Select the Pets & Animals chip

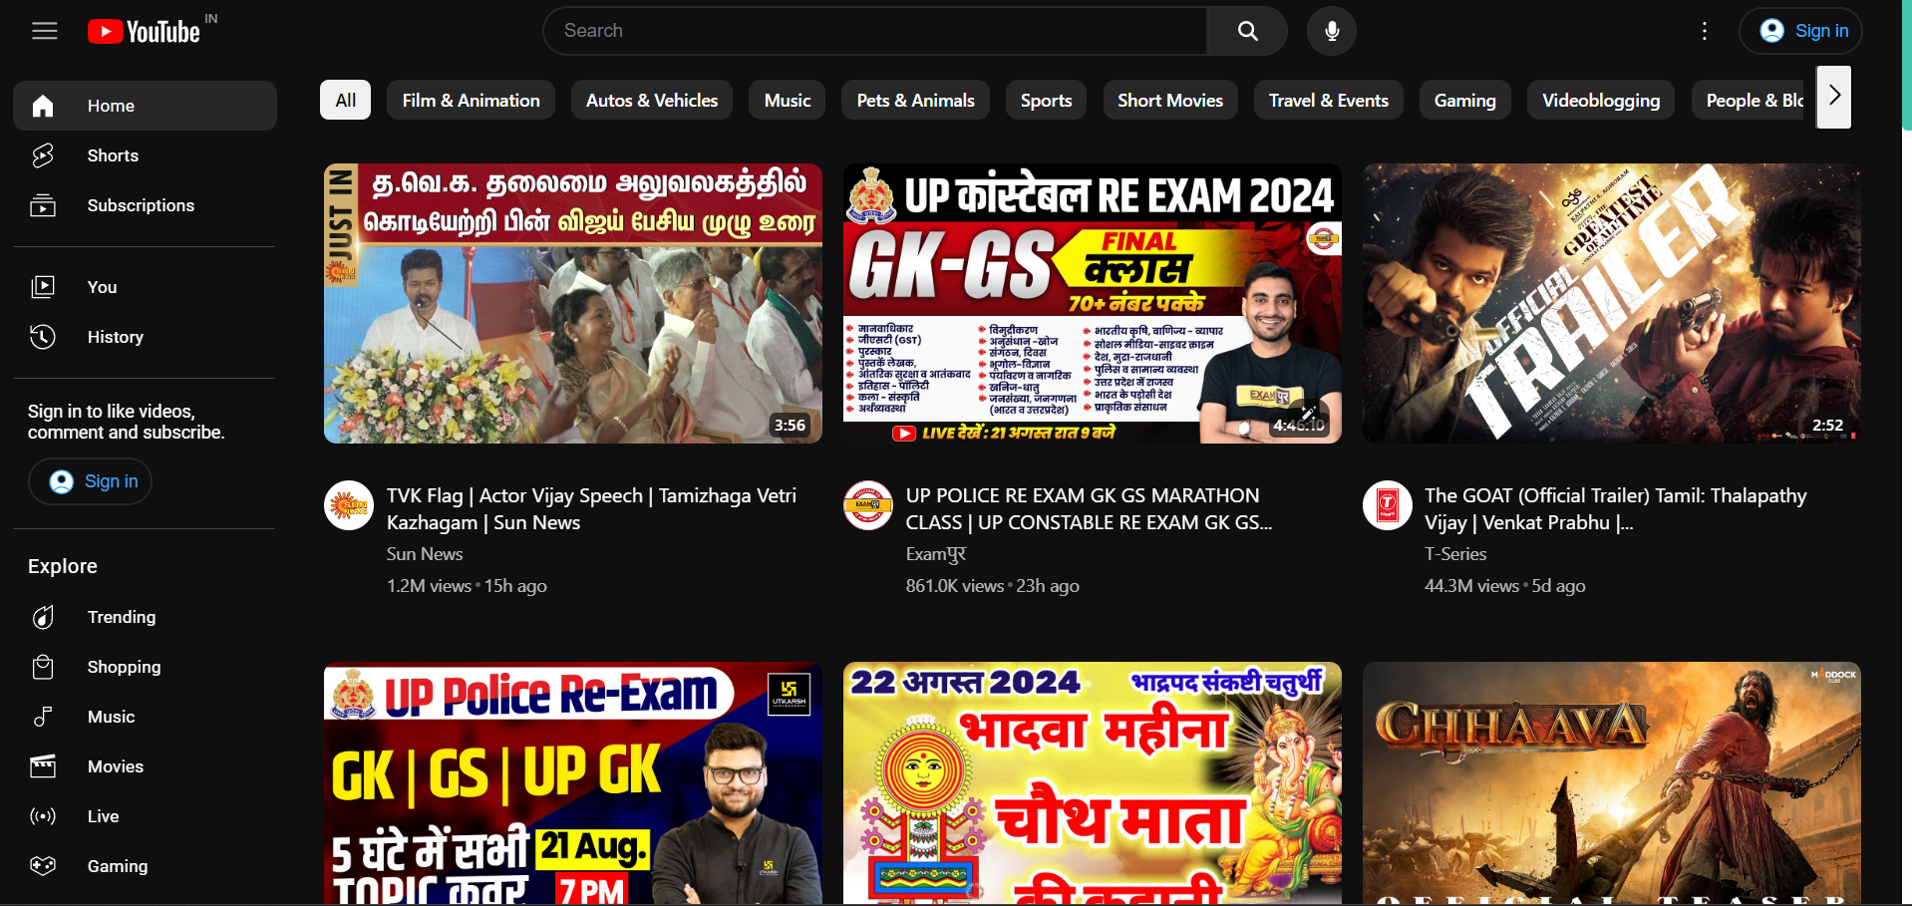916,100
